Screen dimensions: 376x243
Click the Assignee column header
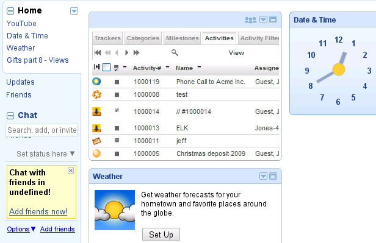266,68
